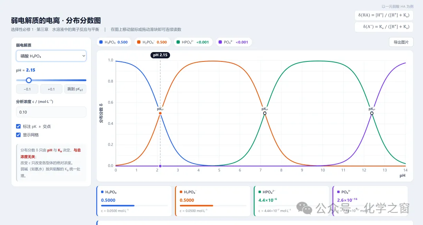The width and height of the screenshot is (423, 225).
Task: Click the 分析浓度 input field showing 0.10
Action: pos(51,112)
